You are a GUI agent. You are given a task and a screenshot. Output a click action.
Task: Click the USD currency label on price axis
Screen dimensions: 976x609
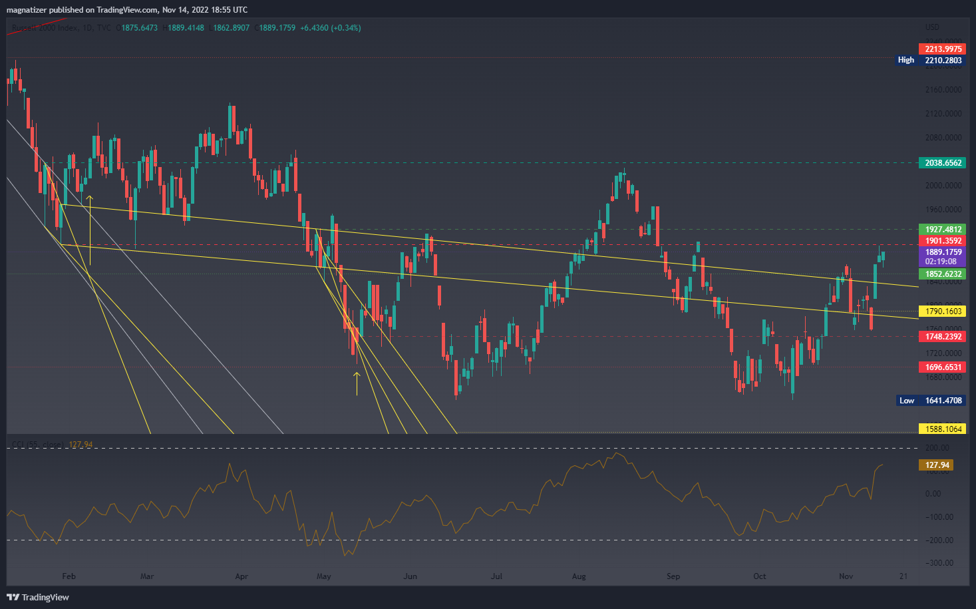coord(932,27)
